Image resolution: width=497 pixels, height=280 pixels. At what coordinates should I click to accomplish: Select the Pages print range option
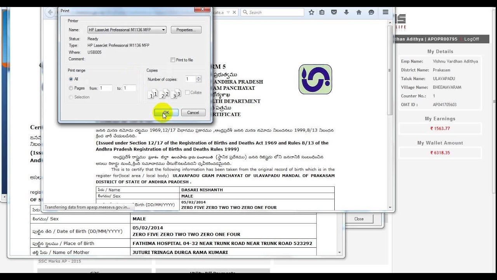click(71, 88)
